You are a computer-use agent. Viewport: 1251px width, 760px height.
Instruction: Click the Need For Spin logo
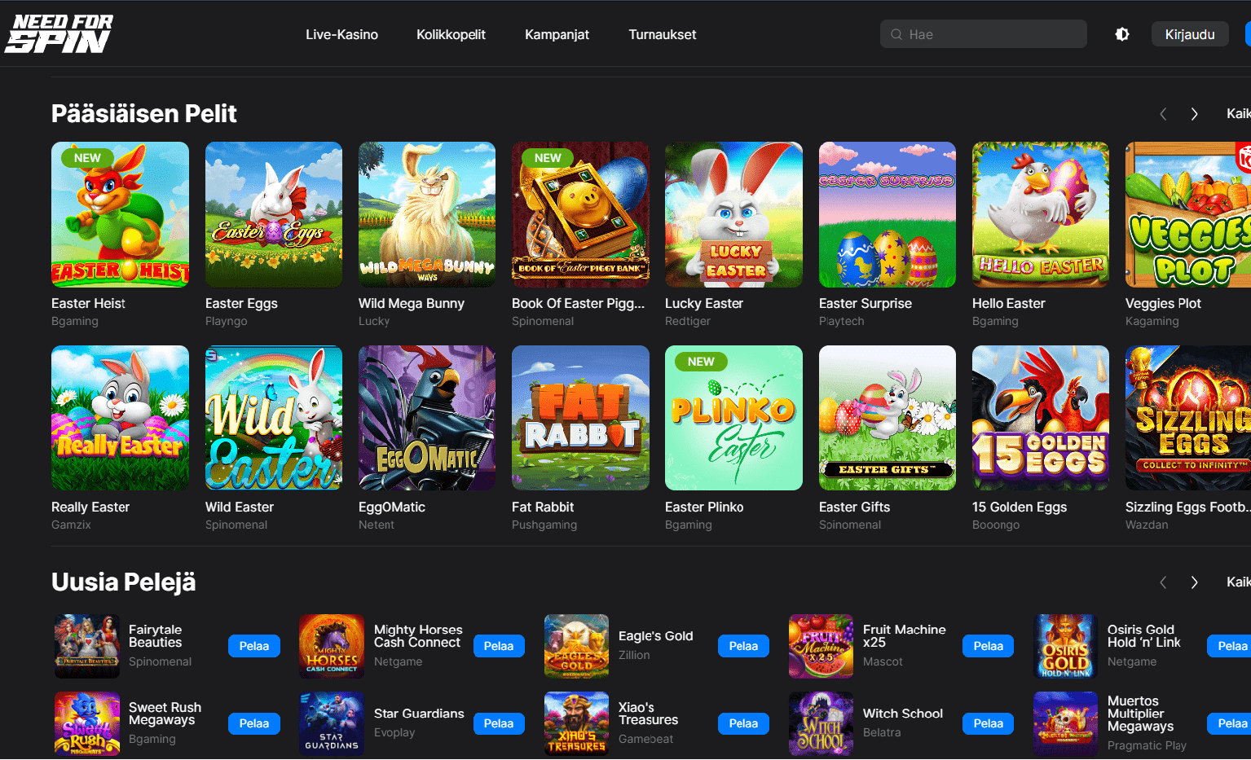tap(59, 34)
